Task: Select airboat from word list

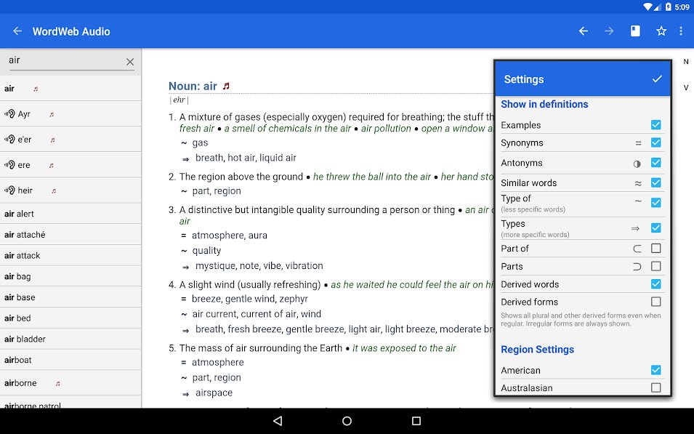Action: (70, 360)
